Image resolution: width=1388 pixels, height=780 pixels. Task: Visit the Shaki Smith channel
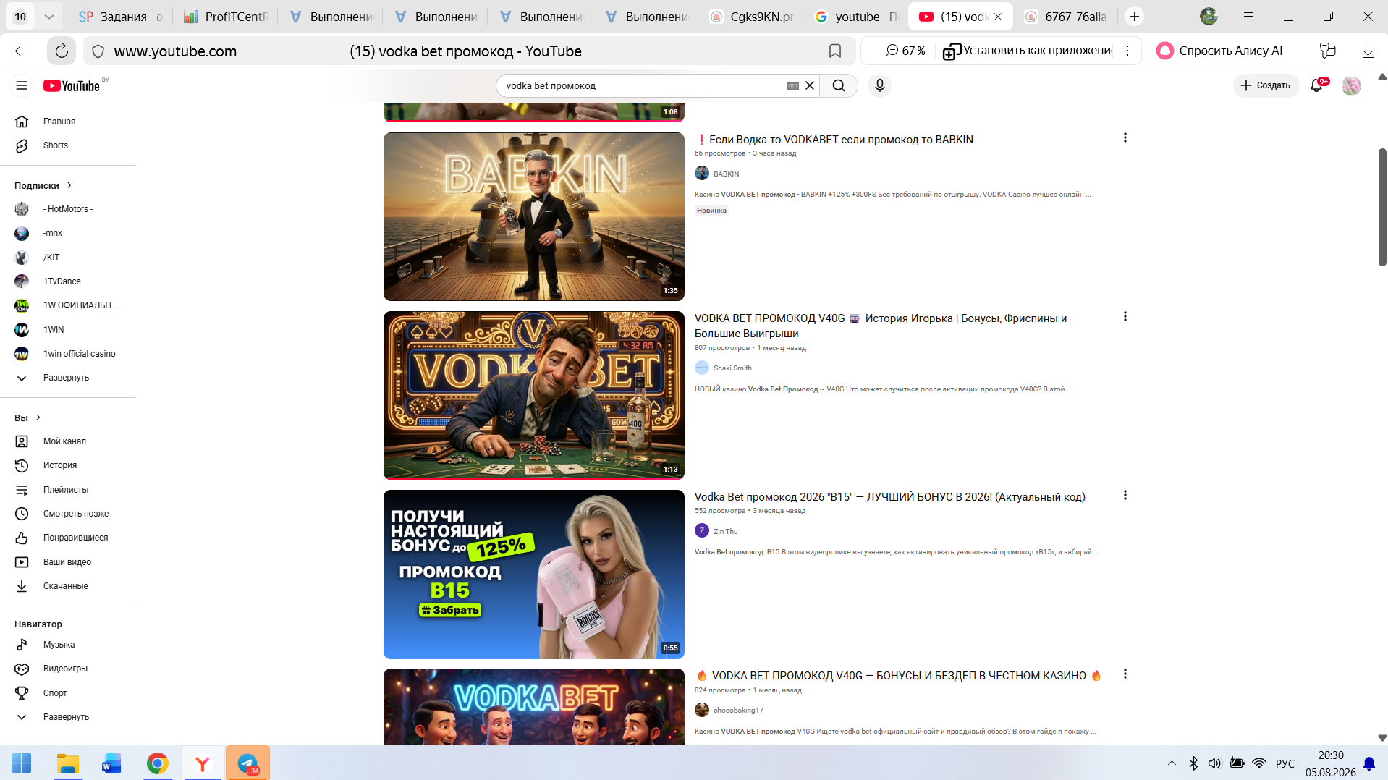(x=732, y=368)
